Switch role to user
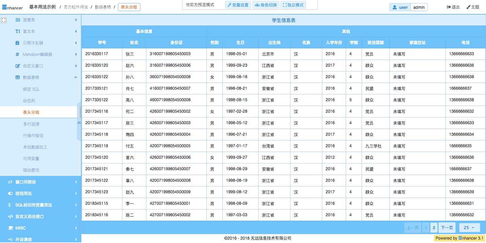 pos(400,7)
